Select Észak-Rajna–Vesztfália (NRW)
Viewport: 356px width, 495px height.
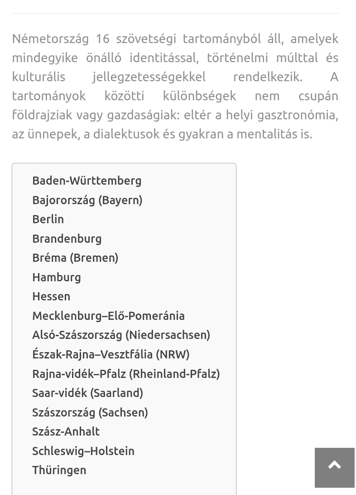[x=111, y=354]
